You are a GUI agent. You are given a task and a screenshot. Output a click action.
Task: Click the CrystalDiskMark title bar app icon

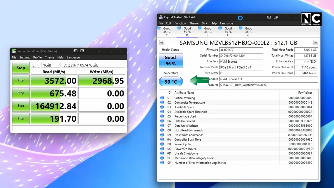pos(14,51)
